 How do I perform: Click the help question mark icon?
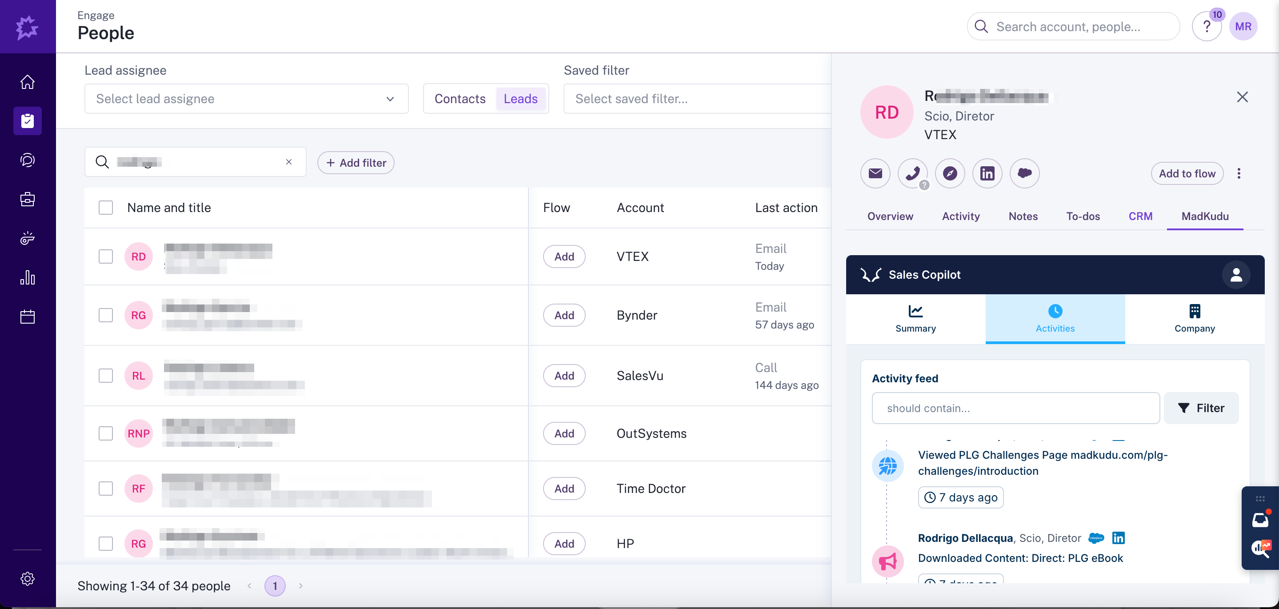pos(1207,27)
